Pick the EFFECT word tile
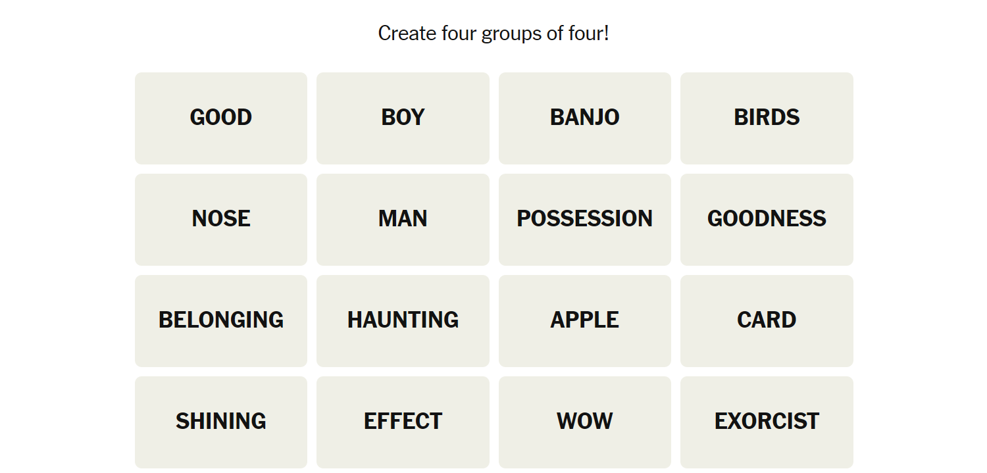The image size is (987, 473). (403, 422)
